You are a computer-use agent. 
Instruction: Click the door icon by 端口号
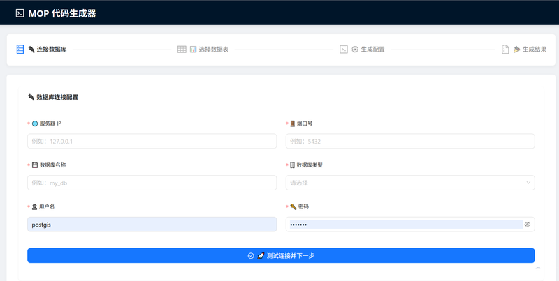pos(292,123)
